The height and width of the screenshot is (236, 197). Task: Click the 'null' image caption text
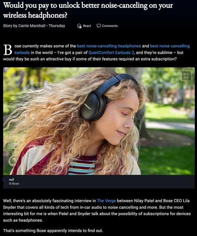click(x=11, y=179)
